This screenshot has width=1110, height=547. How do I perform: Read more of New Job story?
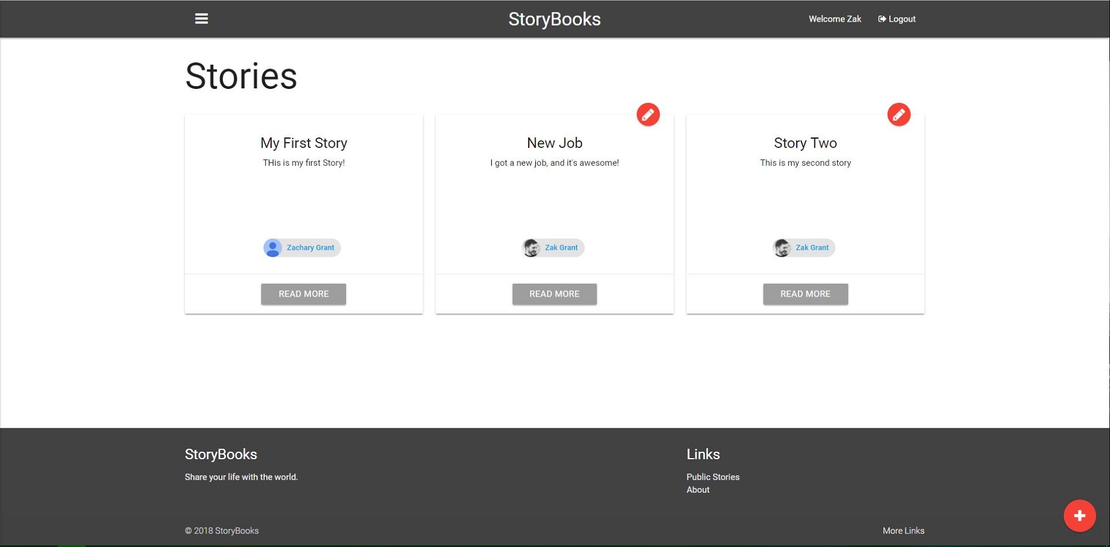pyautogui.click(x=554, y=294)
